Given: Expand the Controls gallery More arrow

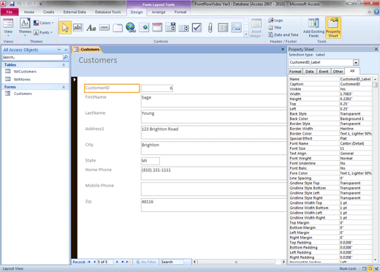Looking at the screenshot, I should 246,34.
